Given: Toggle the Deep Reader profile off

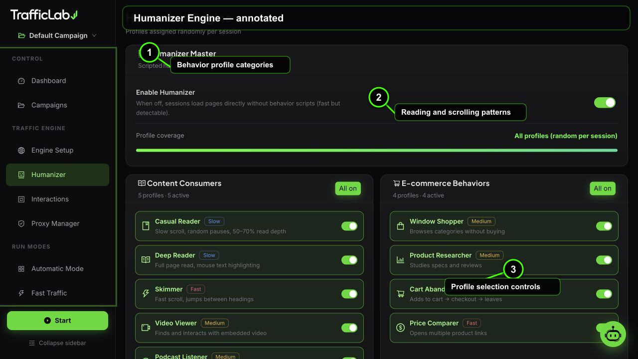Looking at the screenshot, I should [349, 260].
